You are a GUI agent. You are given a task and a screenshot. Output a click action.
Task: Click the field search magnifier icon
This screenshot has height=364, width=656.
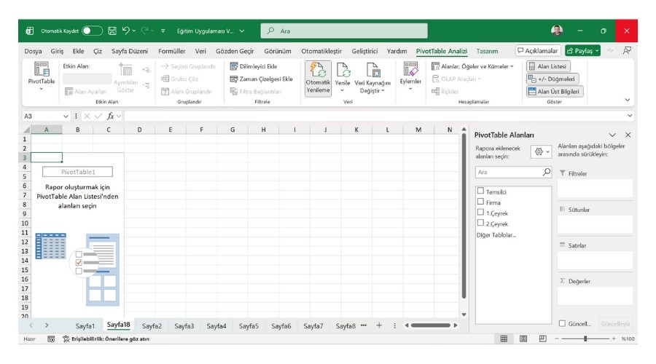click(547, 172)
